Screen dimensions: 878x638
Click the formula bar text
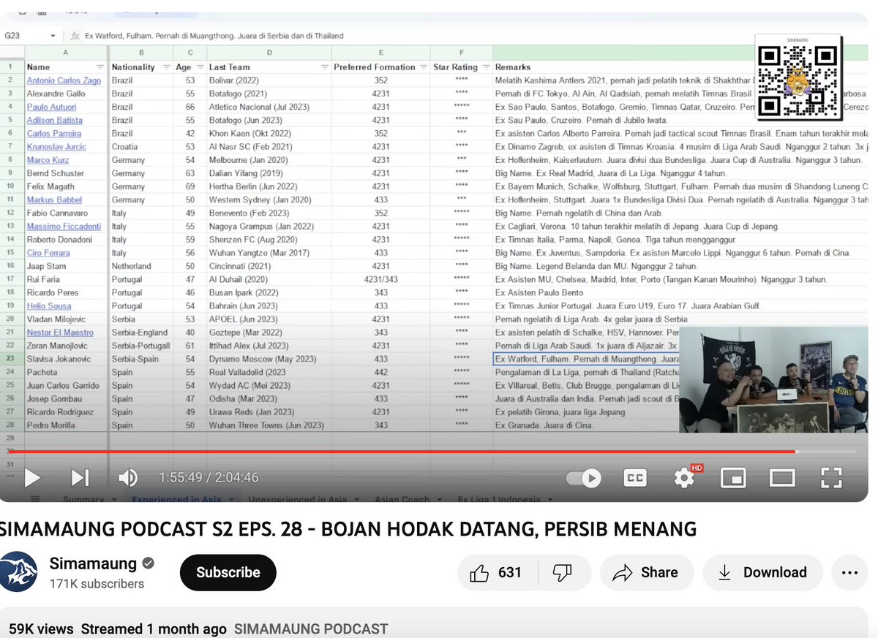coord(214,36)
